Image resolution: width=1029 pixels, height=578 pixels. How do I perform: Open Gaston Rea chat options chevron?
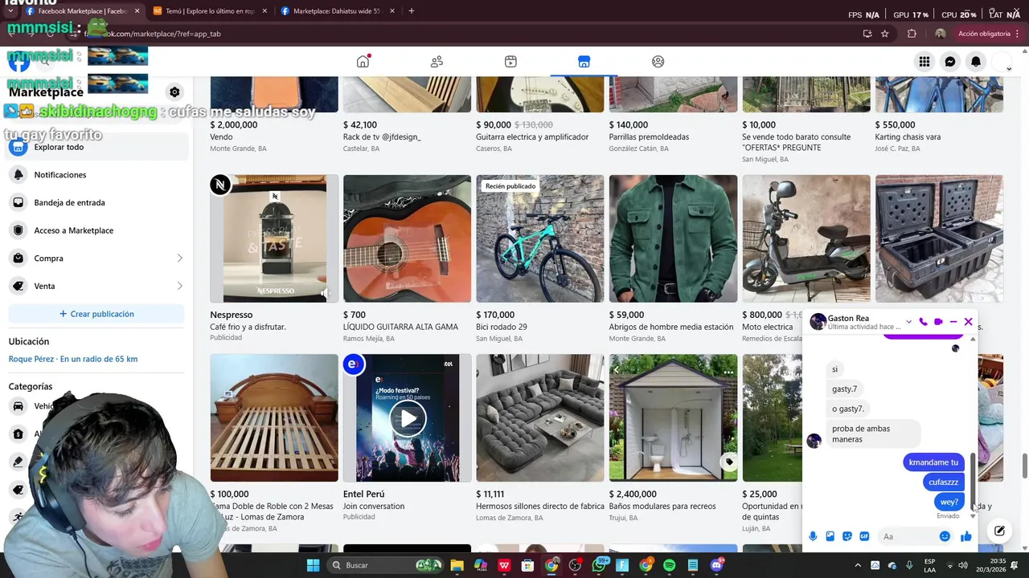908,322
